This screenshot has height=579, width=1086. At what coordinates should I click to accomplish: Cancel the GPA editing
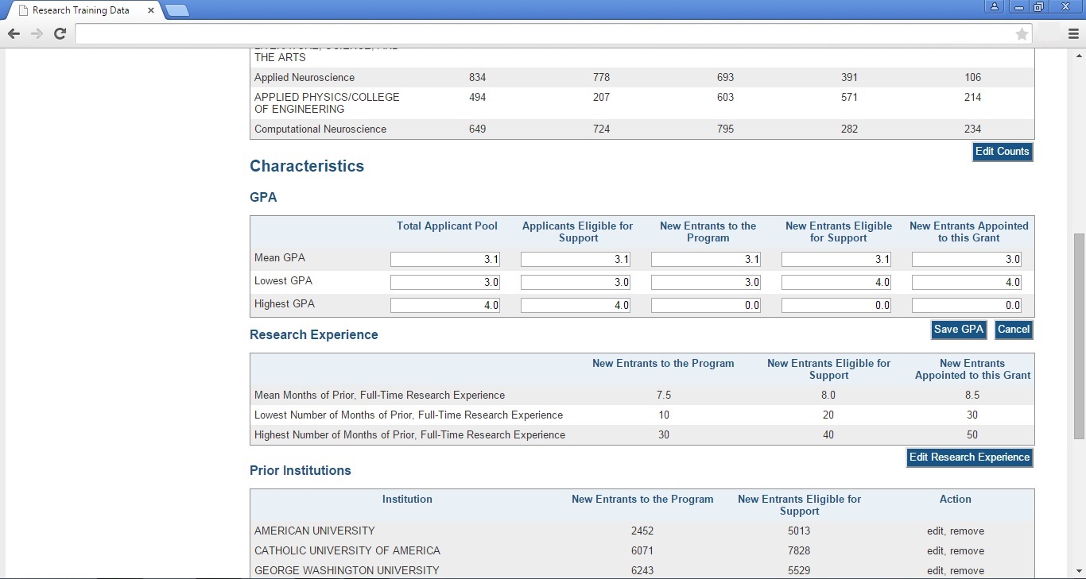[1013, 330]
